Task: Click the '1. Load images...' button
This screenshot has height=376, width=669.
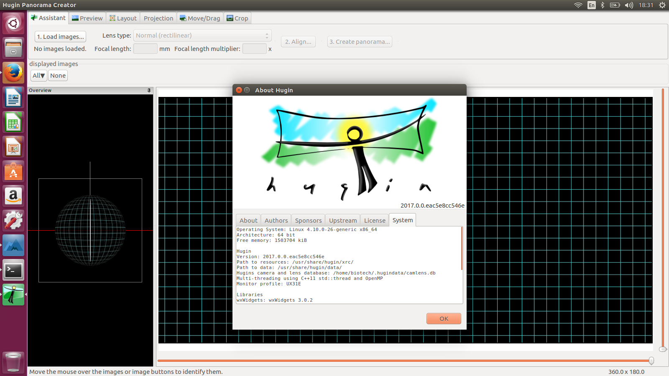Action: [x=60, y=36]
